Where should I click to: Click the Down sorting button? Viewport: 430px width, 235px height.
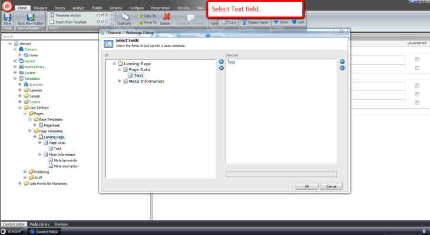[x=281, y=22]
